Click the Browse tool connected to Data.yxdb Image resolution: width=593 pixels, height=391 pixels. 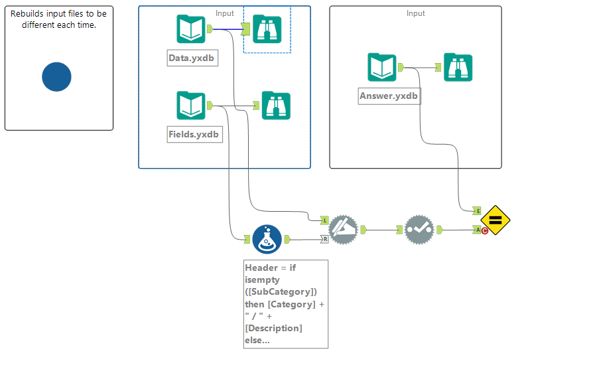click(x=267, y=29)
